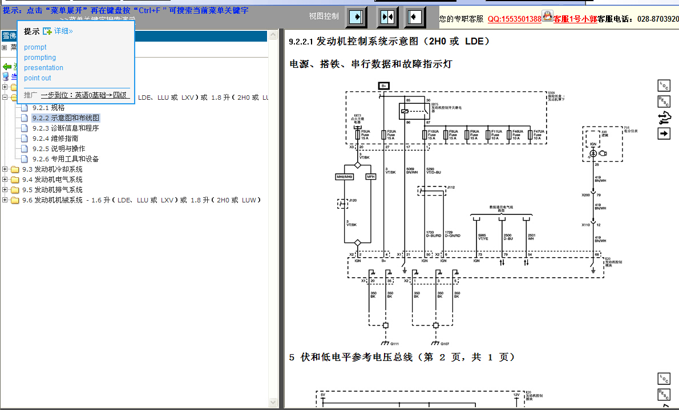
Task: Select the 9.4 发动机电气系统 folder label
Action: click(x=52, y=179)
